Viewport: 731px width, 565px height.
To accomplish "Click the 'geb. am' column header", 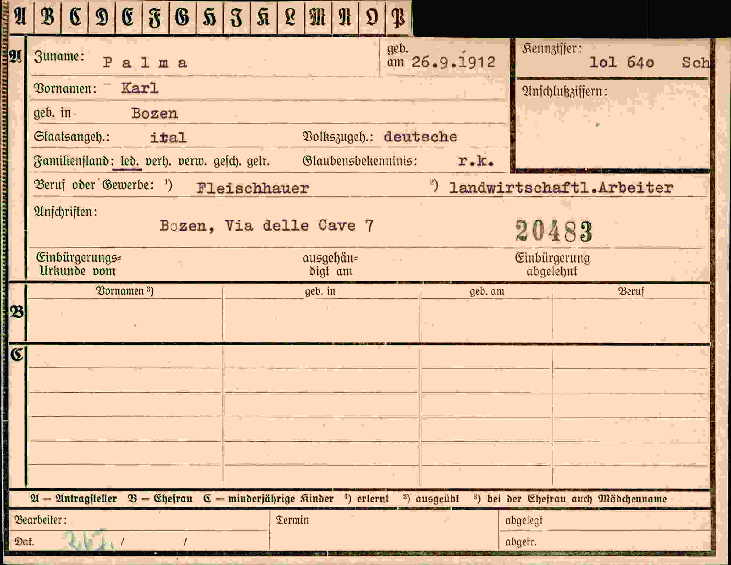I will pyautogui.click(x=487, y=291).
